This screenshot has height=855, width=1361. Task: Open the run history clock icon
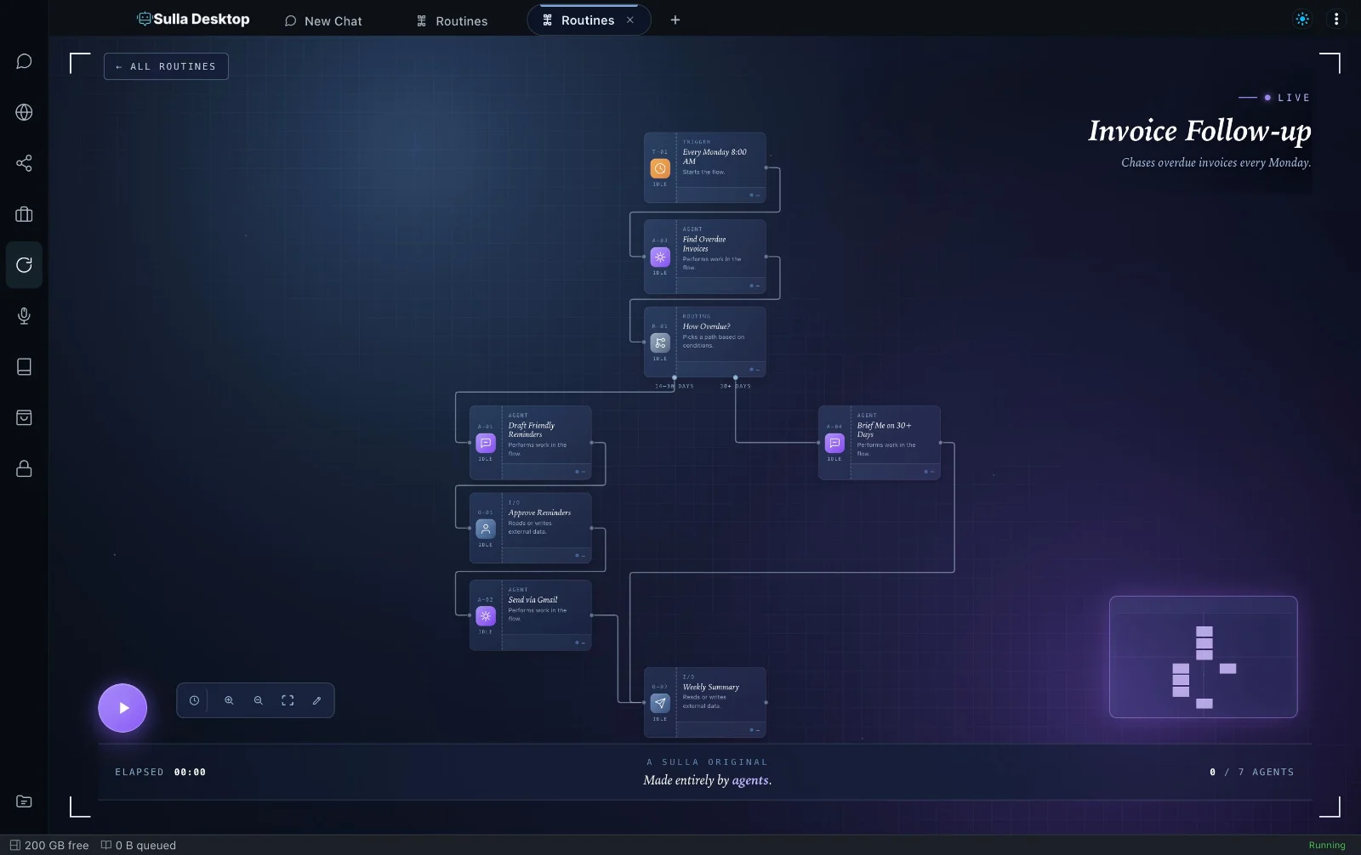click(x=194, y=700)
